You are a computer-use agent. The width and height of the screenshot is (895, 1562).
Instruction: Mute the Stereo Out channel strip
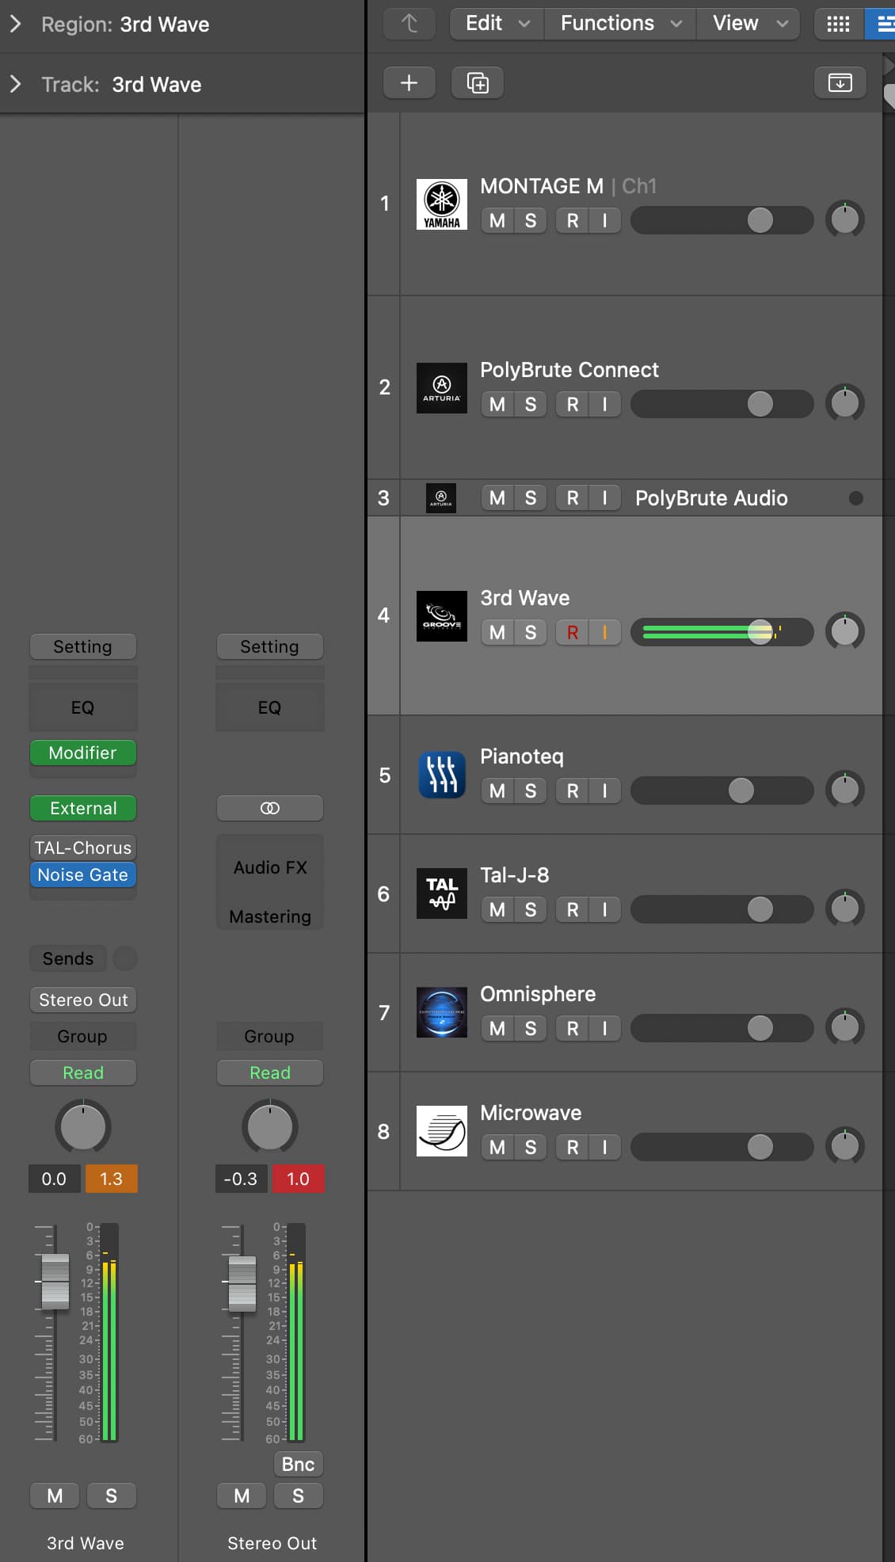pyautogui.click(x=242, y=1495)
